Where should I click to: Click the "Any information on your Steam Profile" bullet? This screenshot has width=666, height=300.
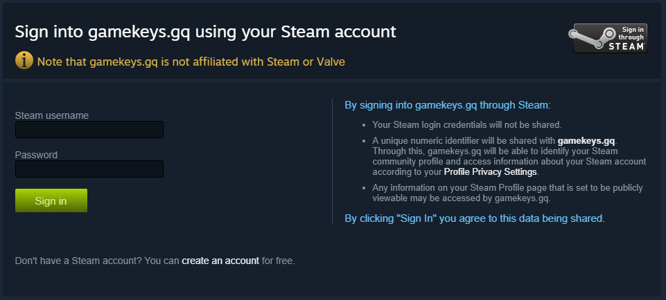[x=507, y=188]
